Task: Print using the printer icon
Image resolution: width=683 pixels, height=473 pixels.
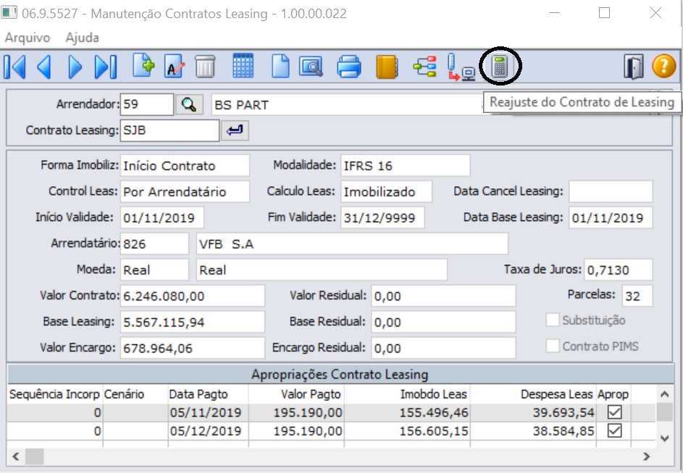Action: [x=349, y=67]
